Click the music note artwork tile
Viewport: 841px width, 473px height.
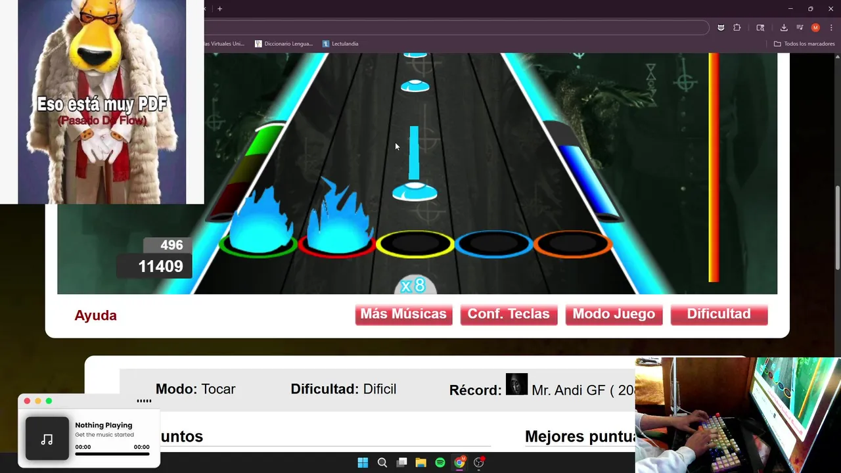(x=47, y=438)
